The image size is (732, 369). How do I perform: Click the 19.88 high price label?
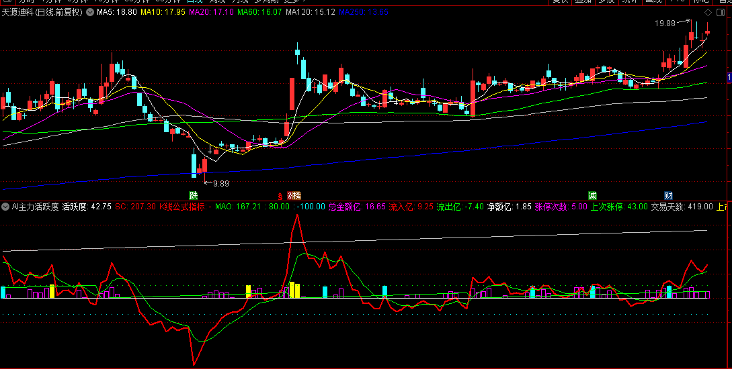pos(665,23)
